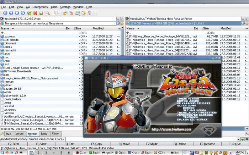Click the F3 View function button
The width and height of the screenshot is (249, 155).
tap(41, 144)
